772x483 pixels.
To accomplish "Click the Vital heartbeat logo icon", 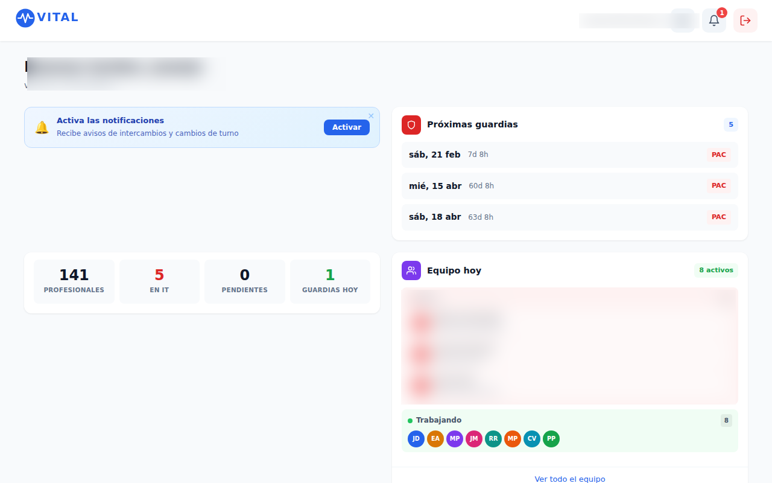I will point(25,18).
